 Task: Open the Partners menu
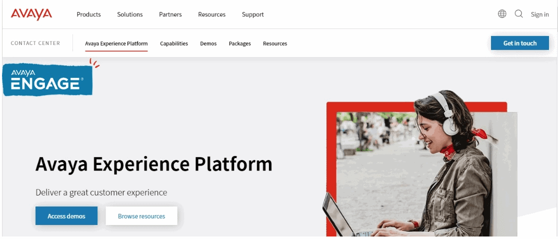tap(170, 14)
